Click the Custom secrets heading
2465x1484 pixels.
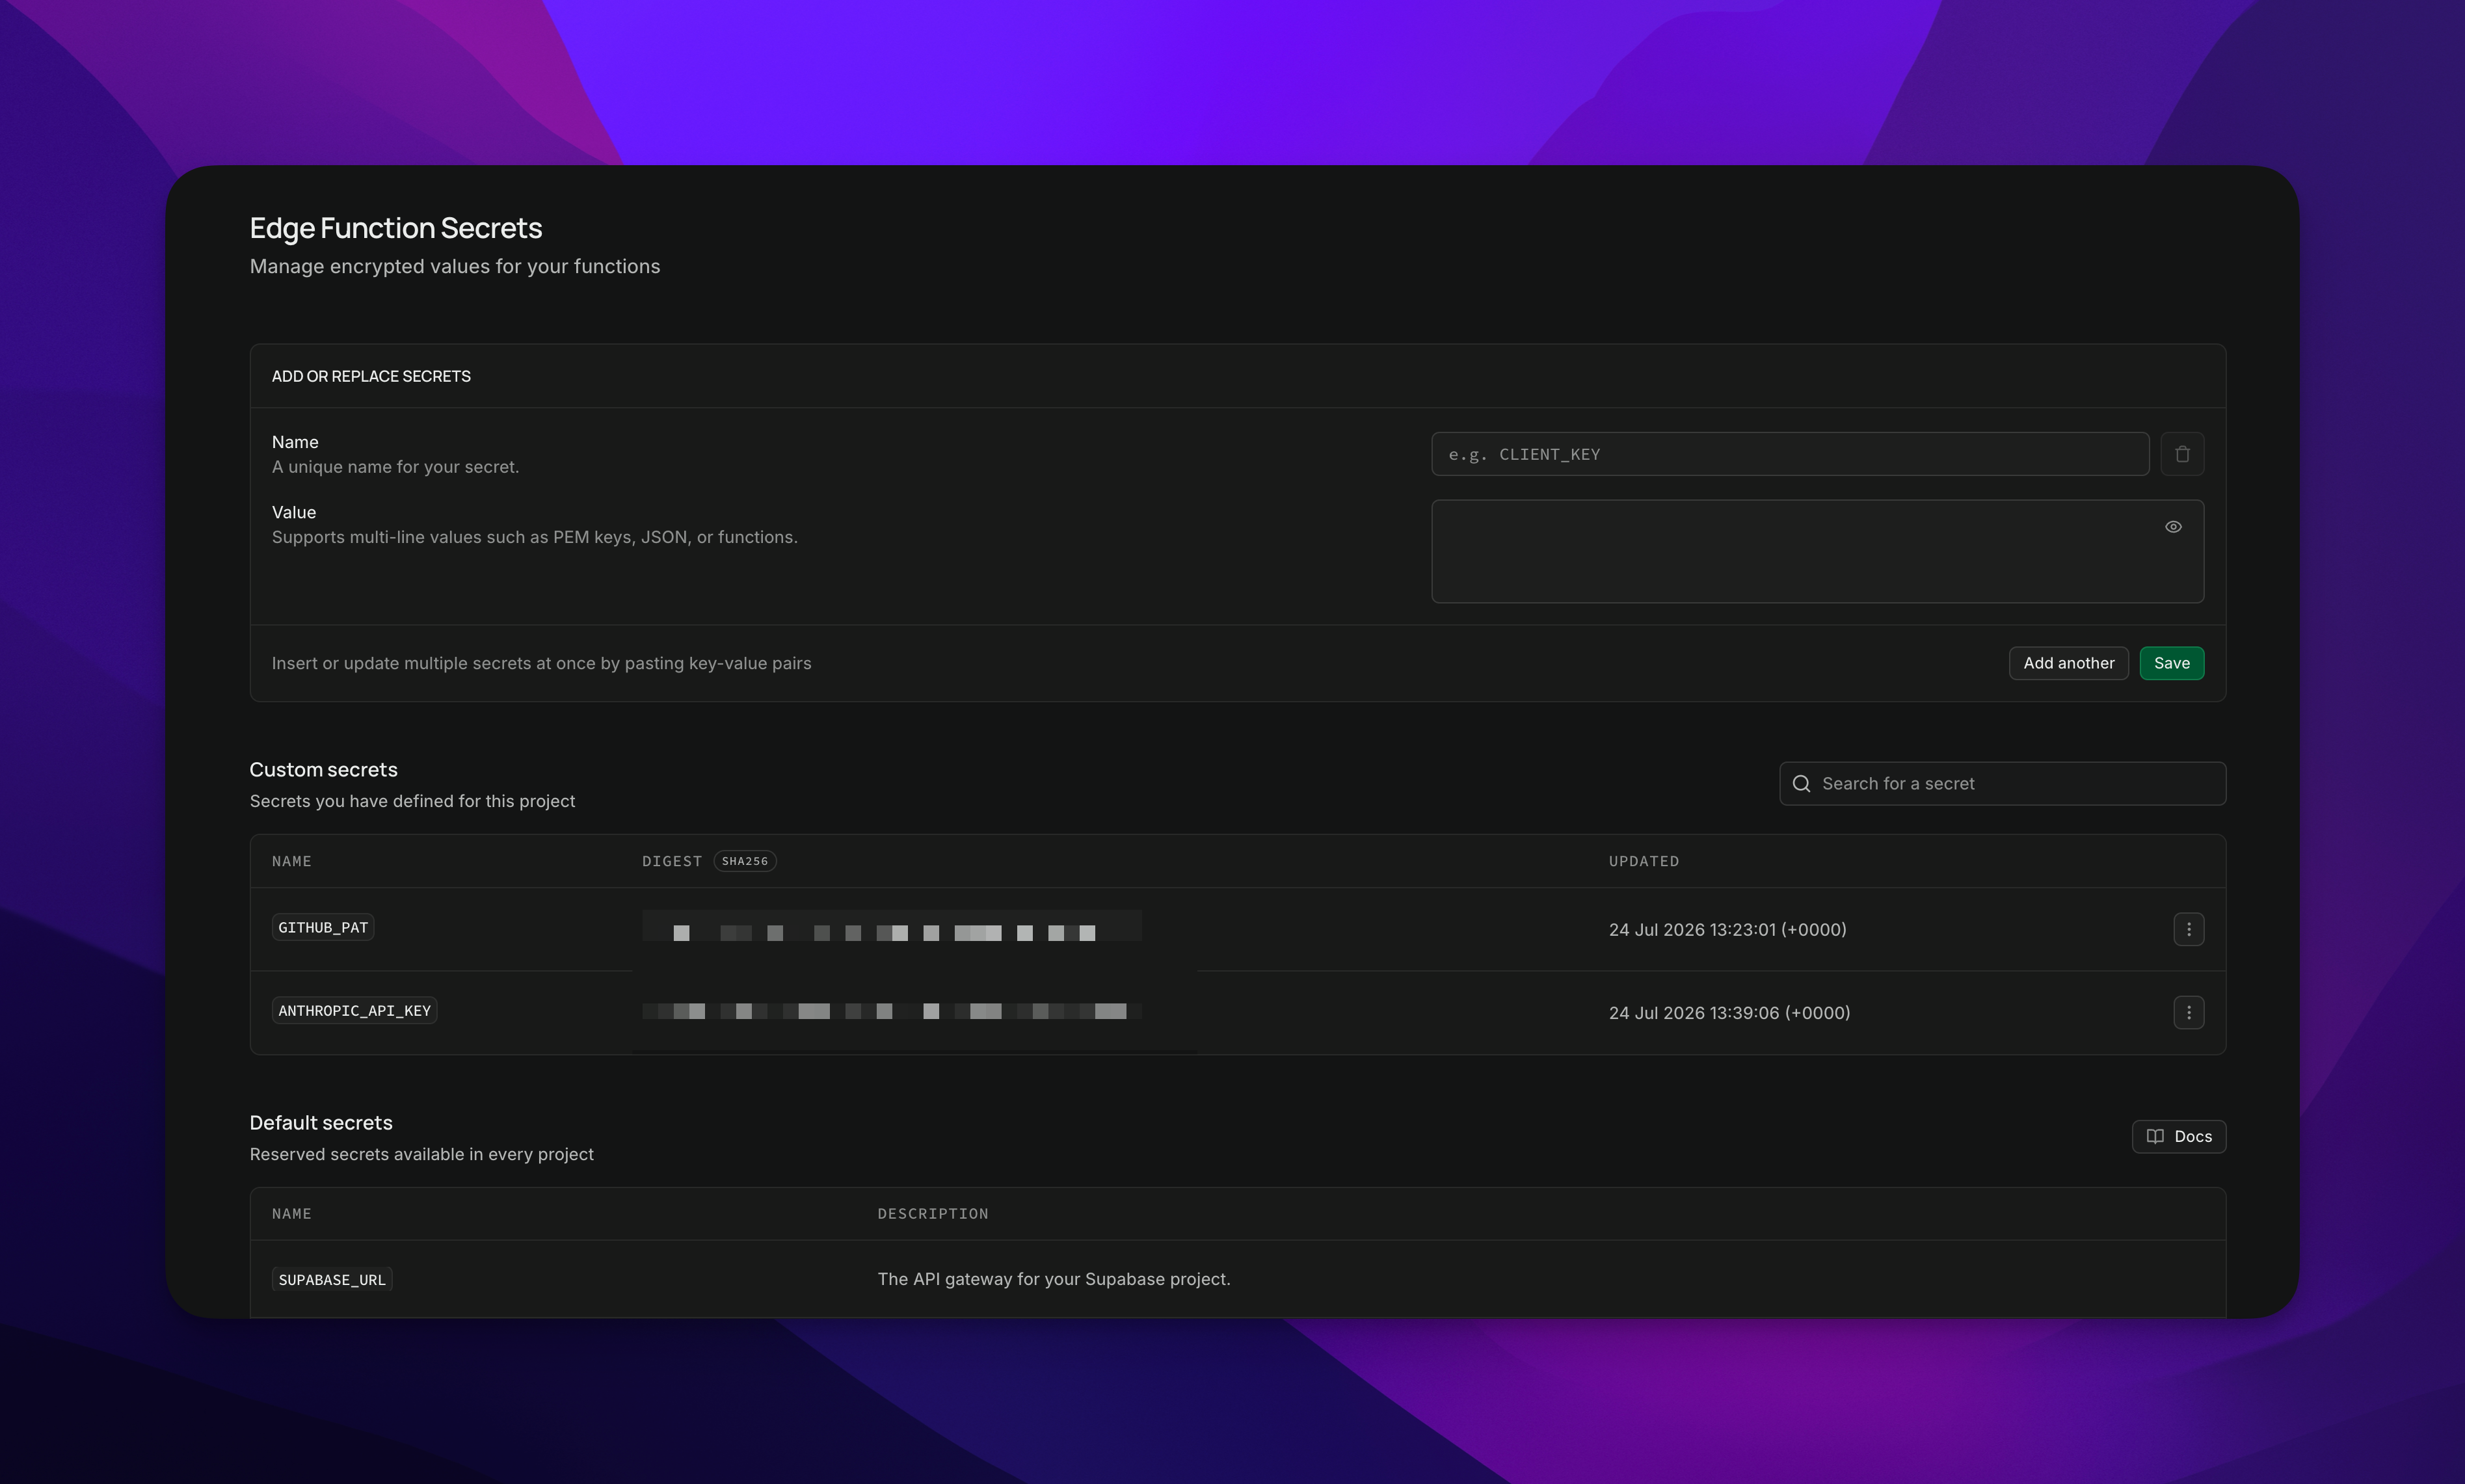(x=323, y=769)
